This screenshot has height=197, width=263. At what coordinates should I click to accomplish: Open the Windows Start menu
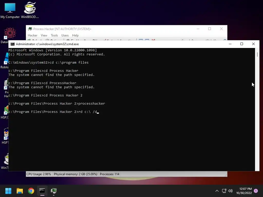click(8, 191)
